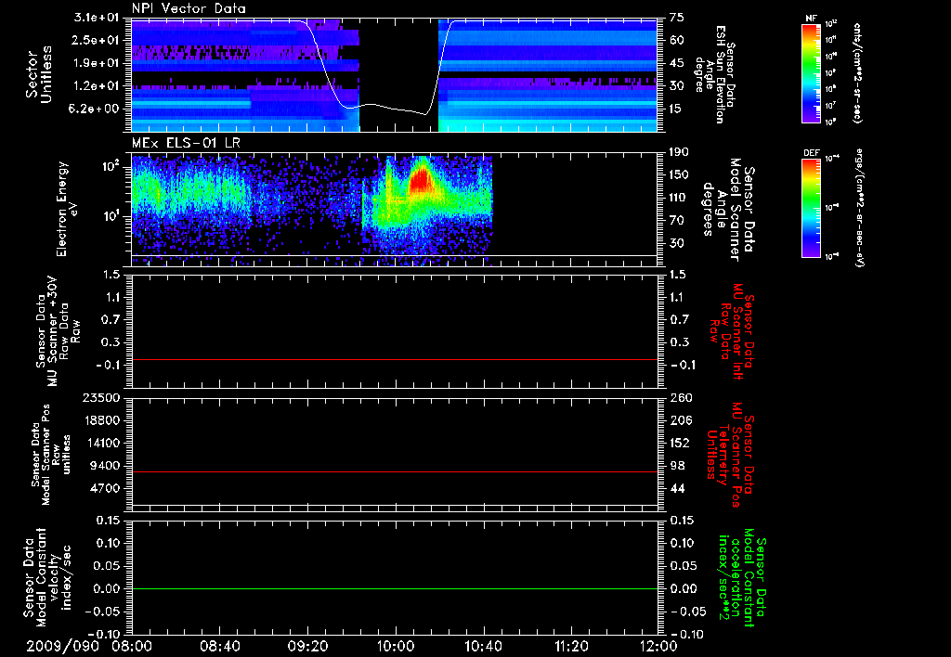Viewport: 951px width, 657px height.
Task: Click the NF color bar legend
Action: 812,72
